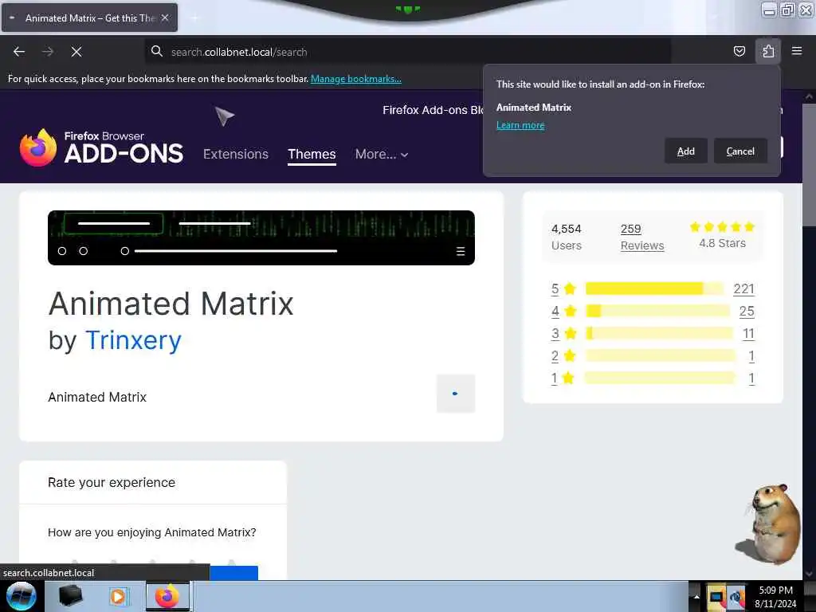Viewport: 816px width, 612px height.
Task: Filter reviews by 3 stars row
Action: point(653,333)
